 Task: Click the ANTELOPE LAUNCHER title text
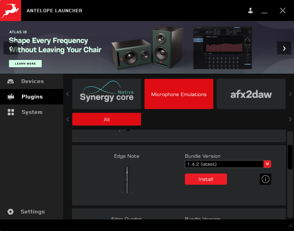click(54, 11)
